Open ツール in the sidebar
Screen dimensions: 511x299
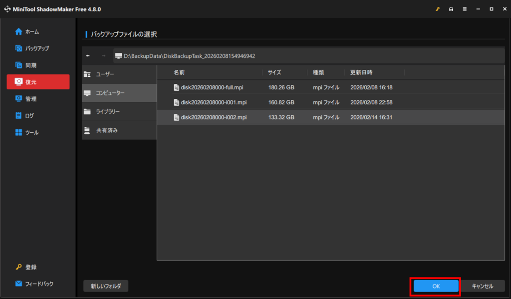point(32,133)
